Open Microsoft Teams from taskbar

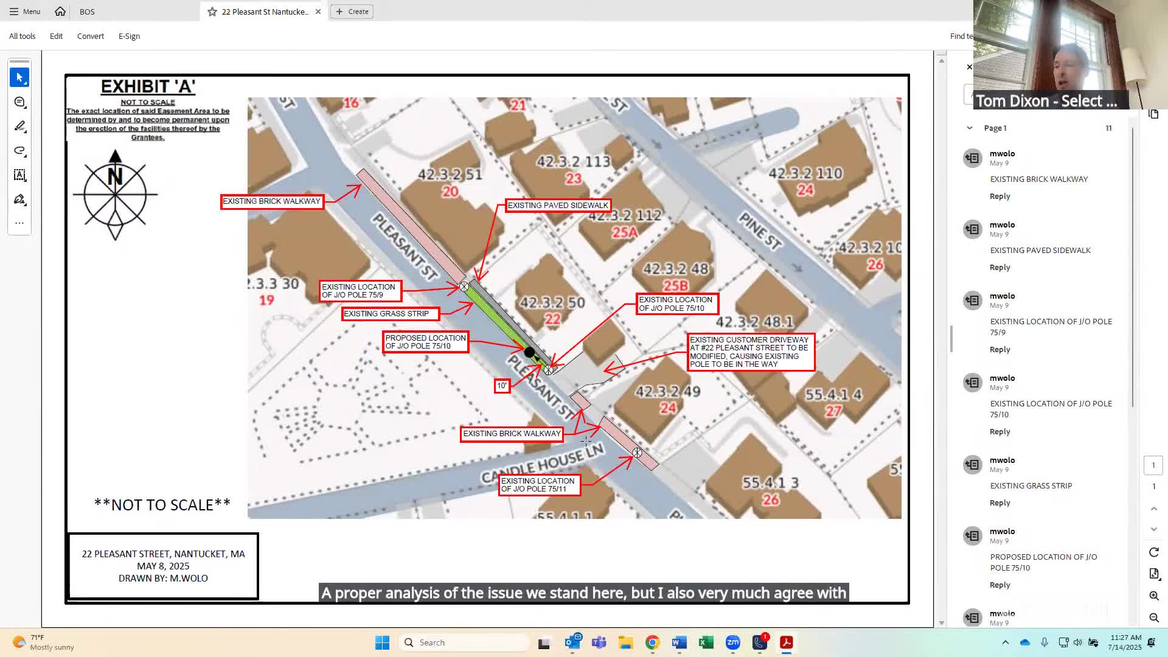(x=599, y=642)
